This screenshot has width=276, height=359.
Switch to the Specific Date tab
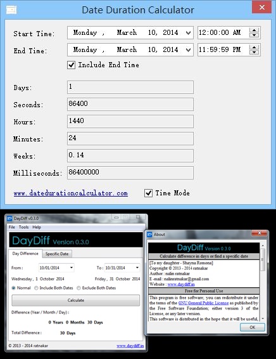point(57,254)
